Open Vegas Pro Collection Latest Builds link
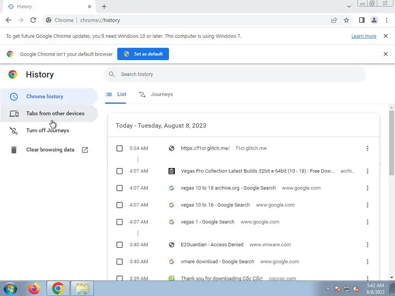This screenshot has height=296, width=395. (x=257, y=171)
